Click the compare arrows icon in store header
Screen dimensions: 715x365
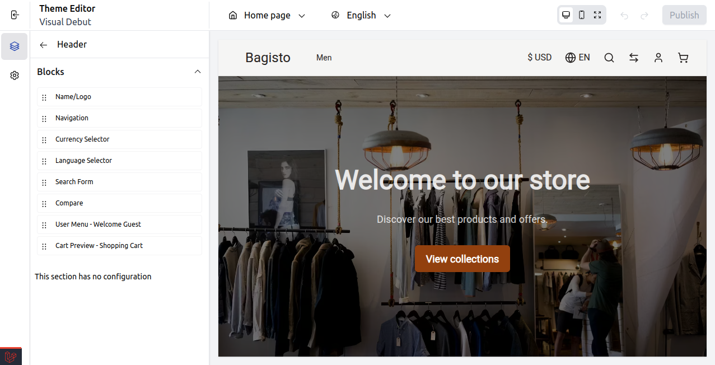pyautogui.click(x=634, y=58)
